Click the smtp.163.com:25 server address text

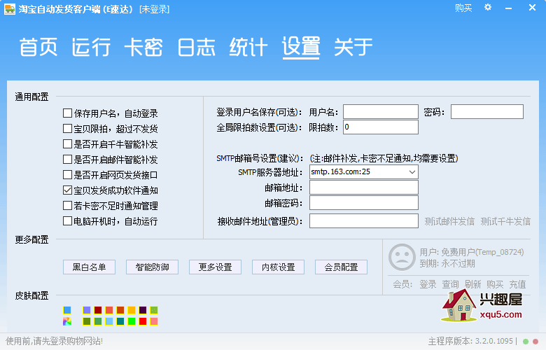pyautogui.click(x=340, y=171)
